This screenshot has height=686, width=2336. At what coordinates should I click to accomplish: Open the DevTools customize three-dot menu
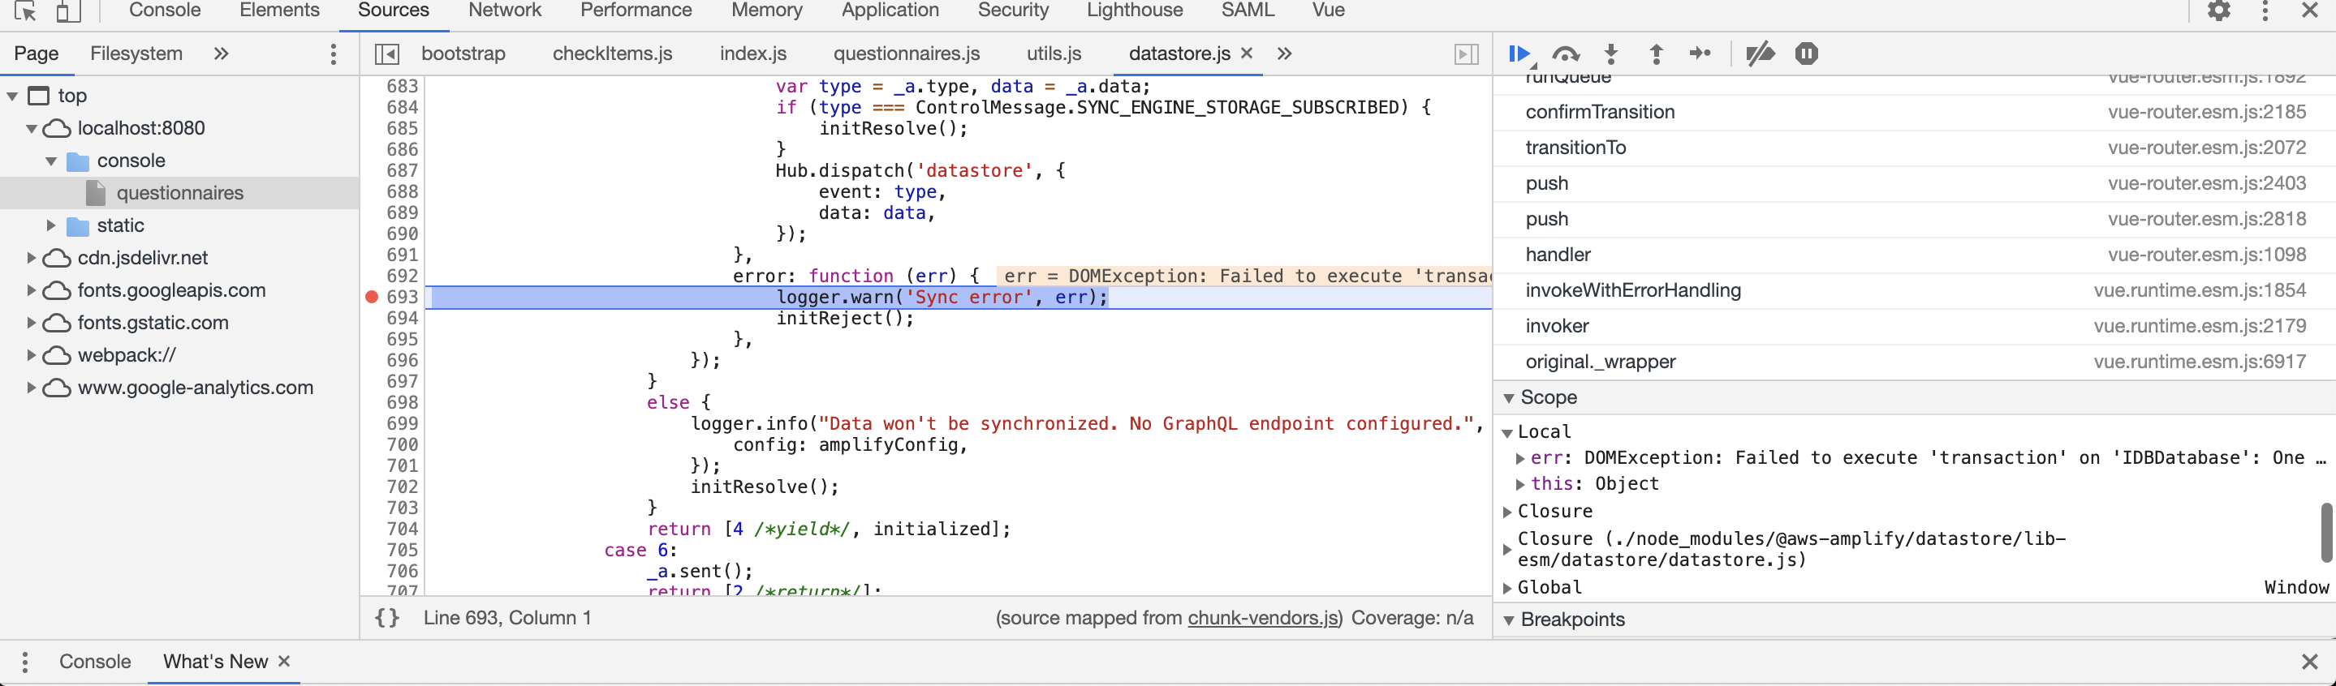click(x=2265, y=11)
